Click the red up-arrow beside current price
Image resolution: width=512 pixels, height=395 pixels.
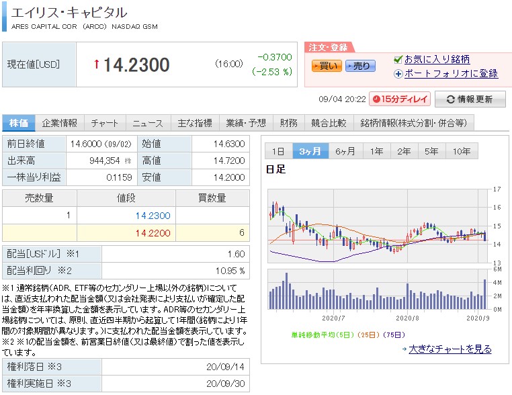coord(97,64)
